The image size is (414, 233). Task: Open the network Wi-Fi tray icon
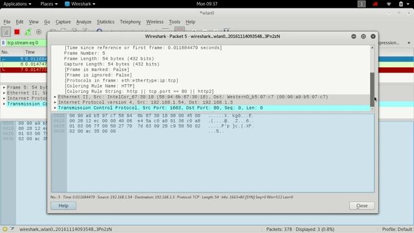(x=389, y=4)
